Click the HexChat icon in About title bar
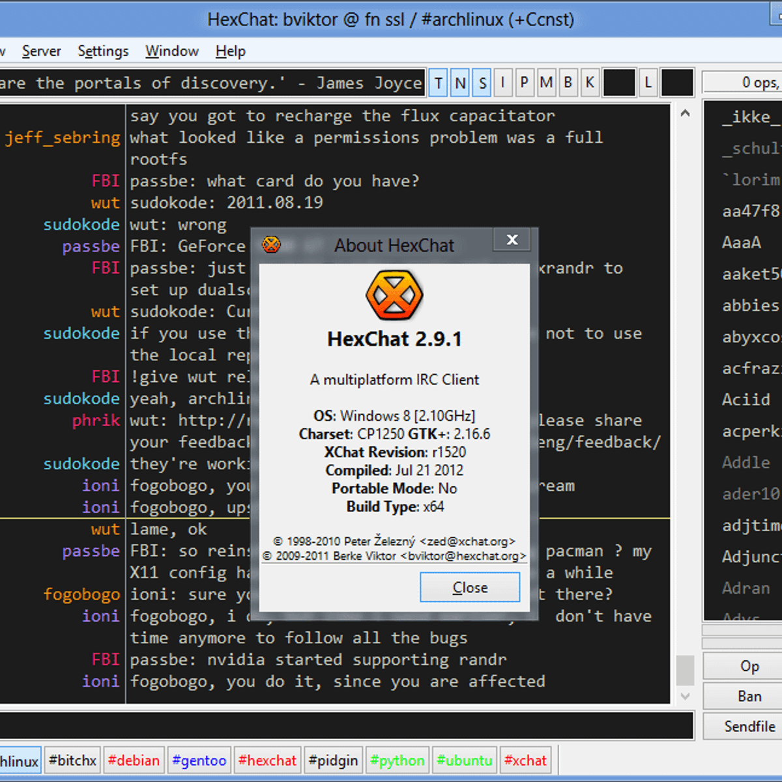 pyautogui.click(x=271, y=245)
